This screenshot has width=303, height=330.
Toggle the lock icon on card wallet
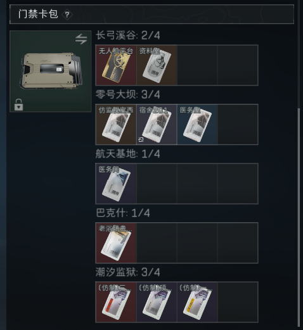pos(18,105)
